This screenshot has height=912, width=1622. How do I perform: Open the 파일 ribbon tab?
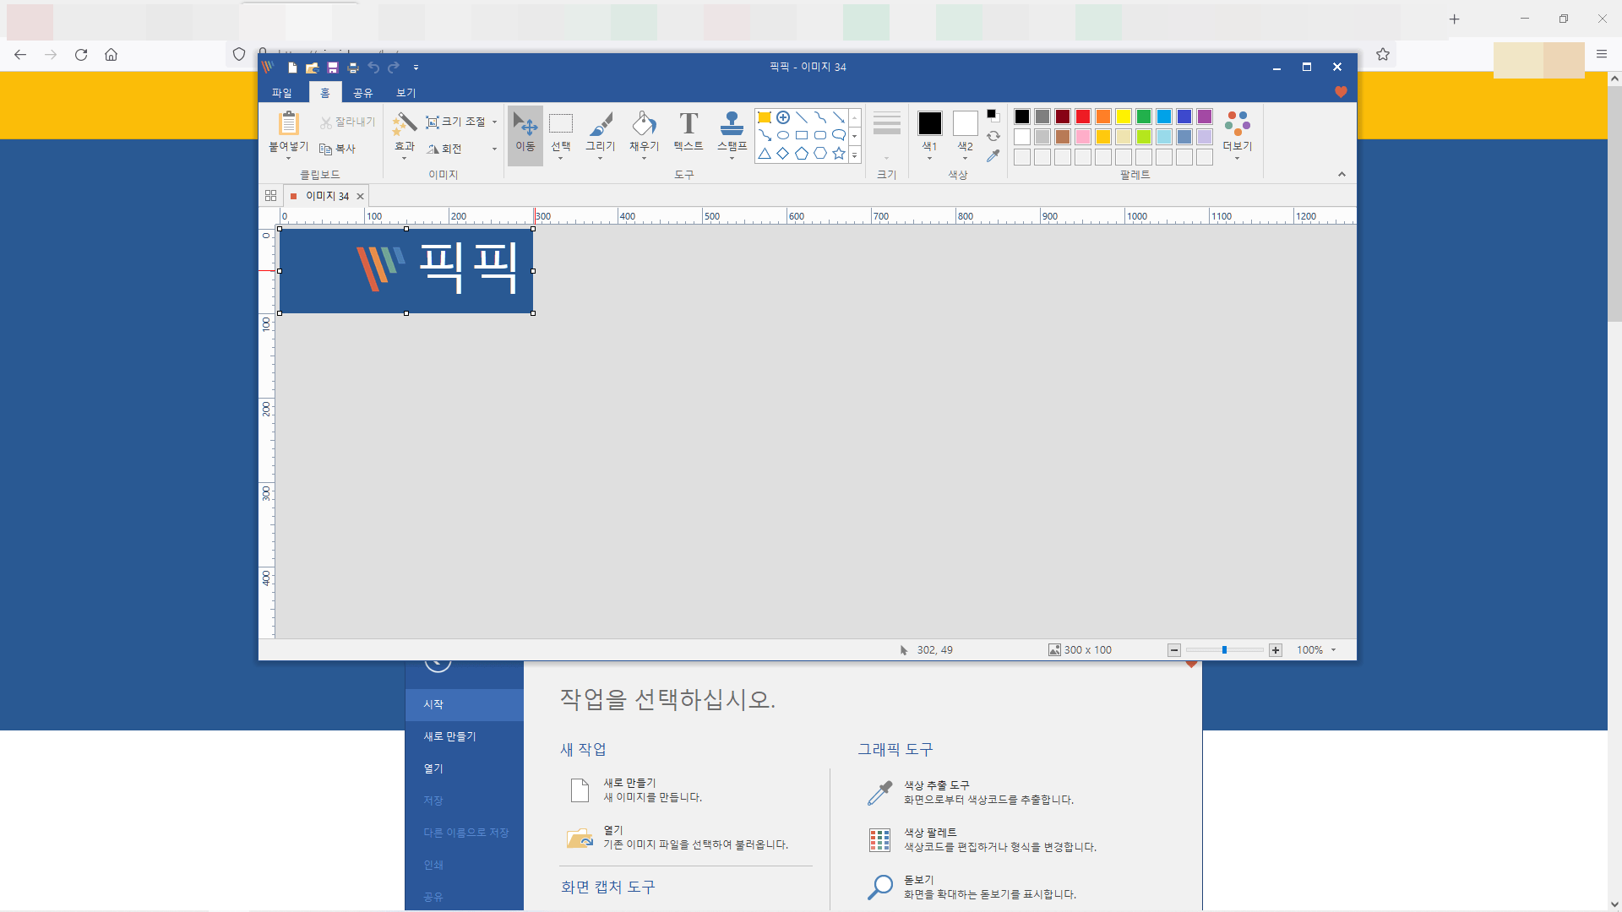(x=281, y=93)
